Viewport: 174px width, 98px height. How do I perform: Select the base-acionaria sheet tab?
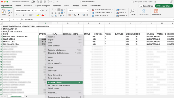point(16,96)
